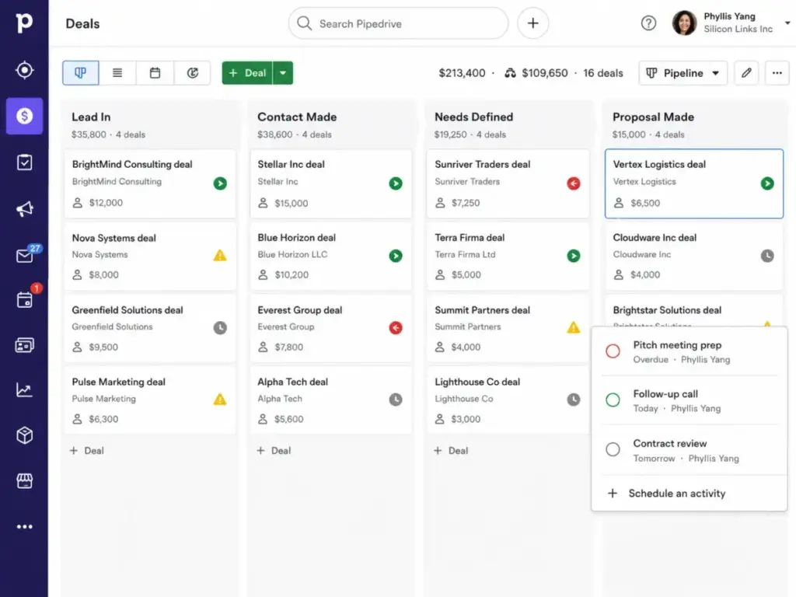Open Stellar Inc deal title
The width and height of the screenshot is (796, 597).
pyautogui.click(x=291, y=165)
